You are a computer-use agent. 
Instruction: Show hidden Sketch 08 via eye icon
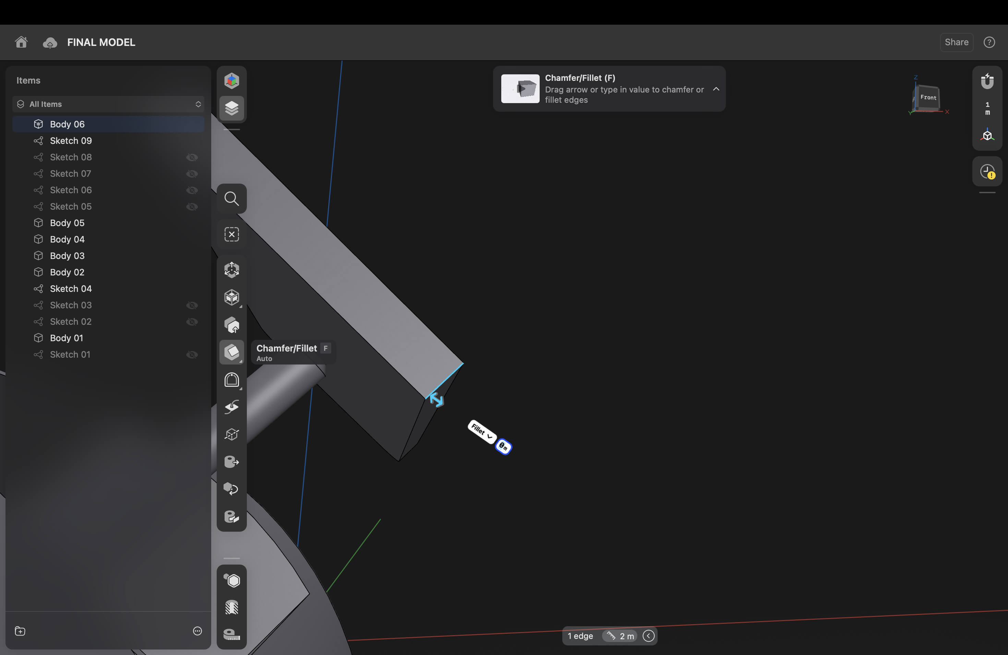click(192, 157)
